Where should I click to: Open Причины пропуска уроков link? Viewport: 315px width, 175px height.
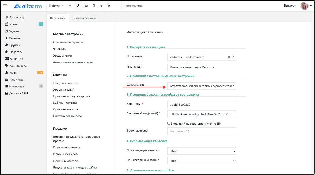pyautogui.click(x=72, y=96)
